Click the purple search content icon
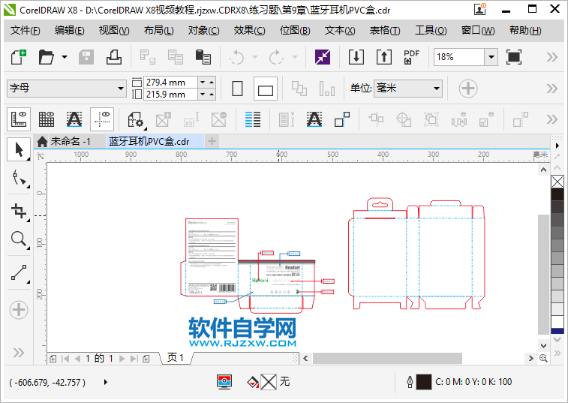568x403 pixels. [323, 57]
